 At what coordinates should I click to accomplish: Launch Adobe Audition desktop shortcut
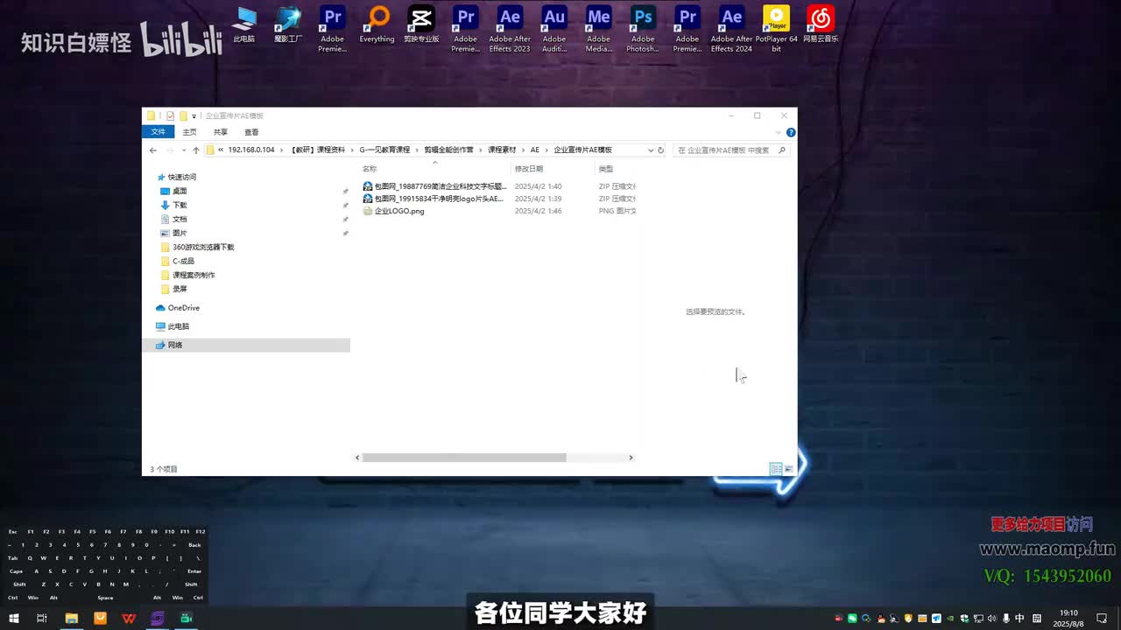554,28
